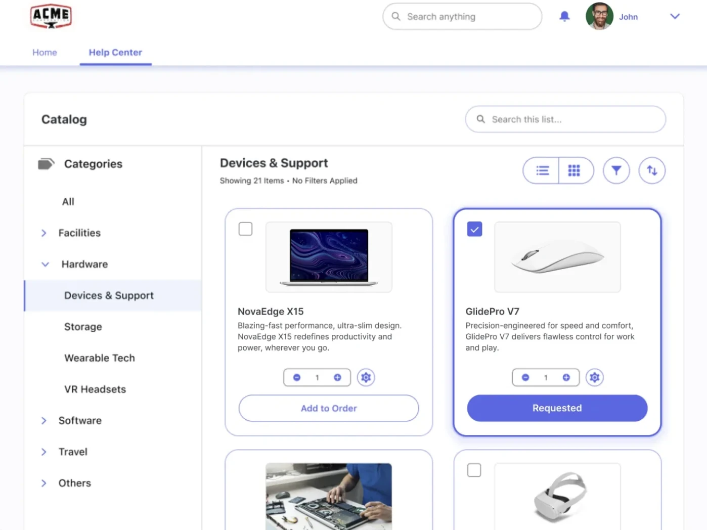Click the Hardware category label
Viewport: 707px width, 530px height.
(x=84, y=264)
